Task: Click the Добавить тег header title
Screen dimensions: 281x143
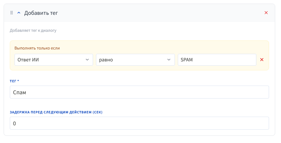Action: (x=41, y=13)
